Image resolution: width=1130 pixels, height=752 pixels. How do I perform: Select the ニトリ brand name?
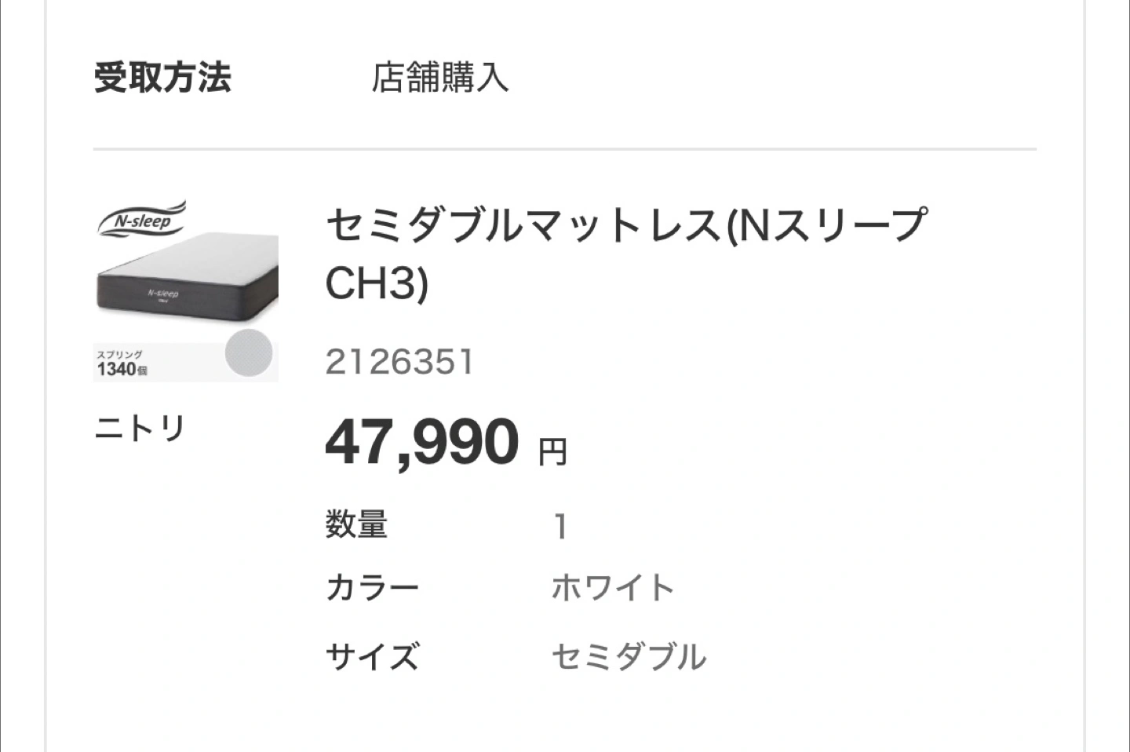click(140, 429)
